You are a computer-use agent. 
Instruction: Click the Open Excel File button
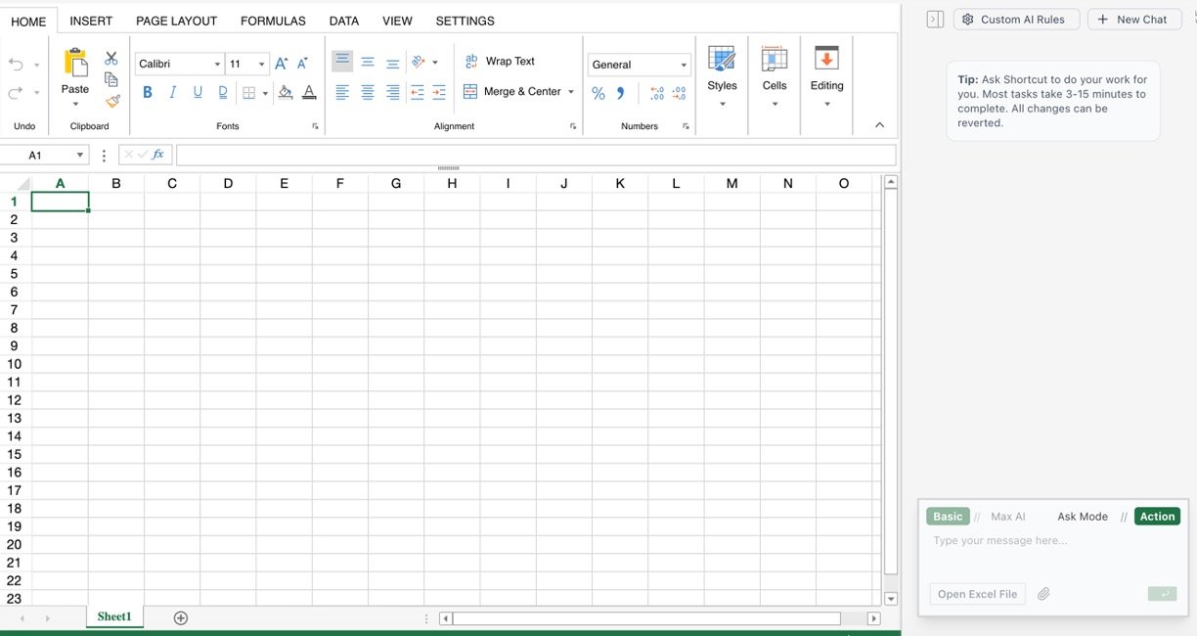[x=977, y=594]
